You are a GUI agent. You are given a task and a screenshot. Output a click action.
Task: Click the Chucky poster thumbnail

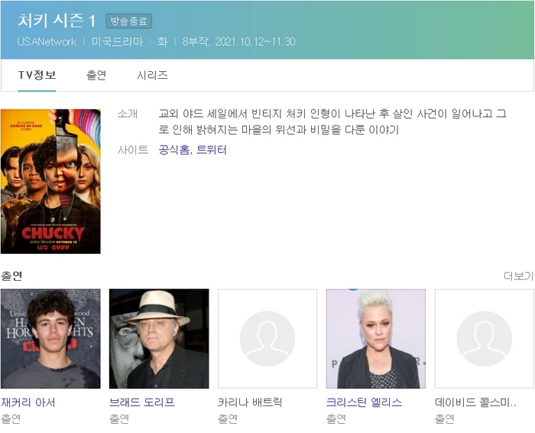[x=50, y=181]
